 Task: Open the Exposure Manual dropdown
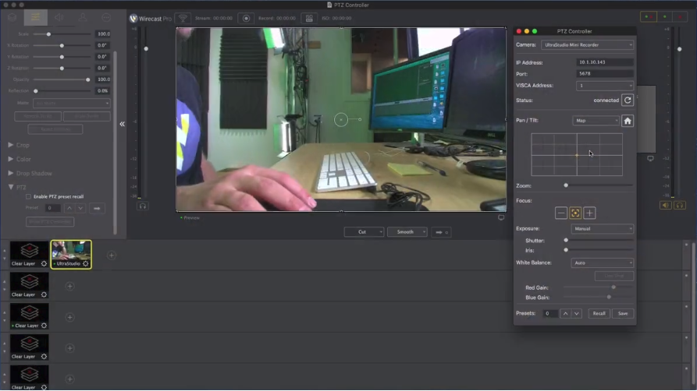[603, 229]
